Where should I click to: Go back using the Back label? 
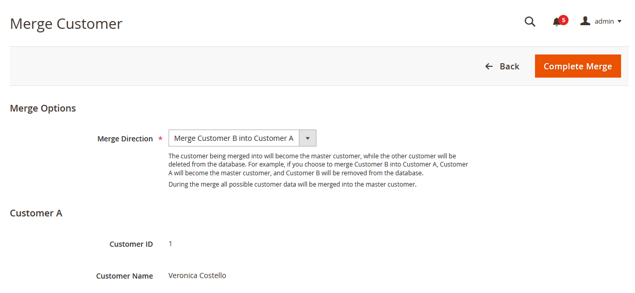point(509,66)
